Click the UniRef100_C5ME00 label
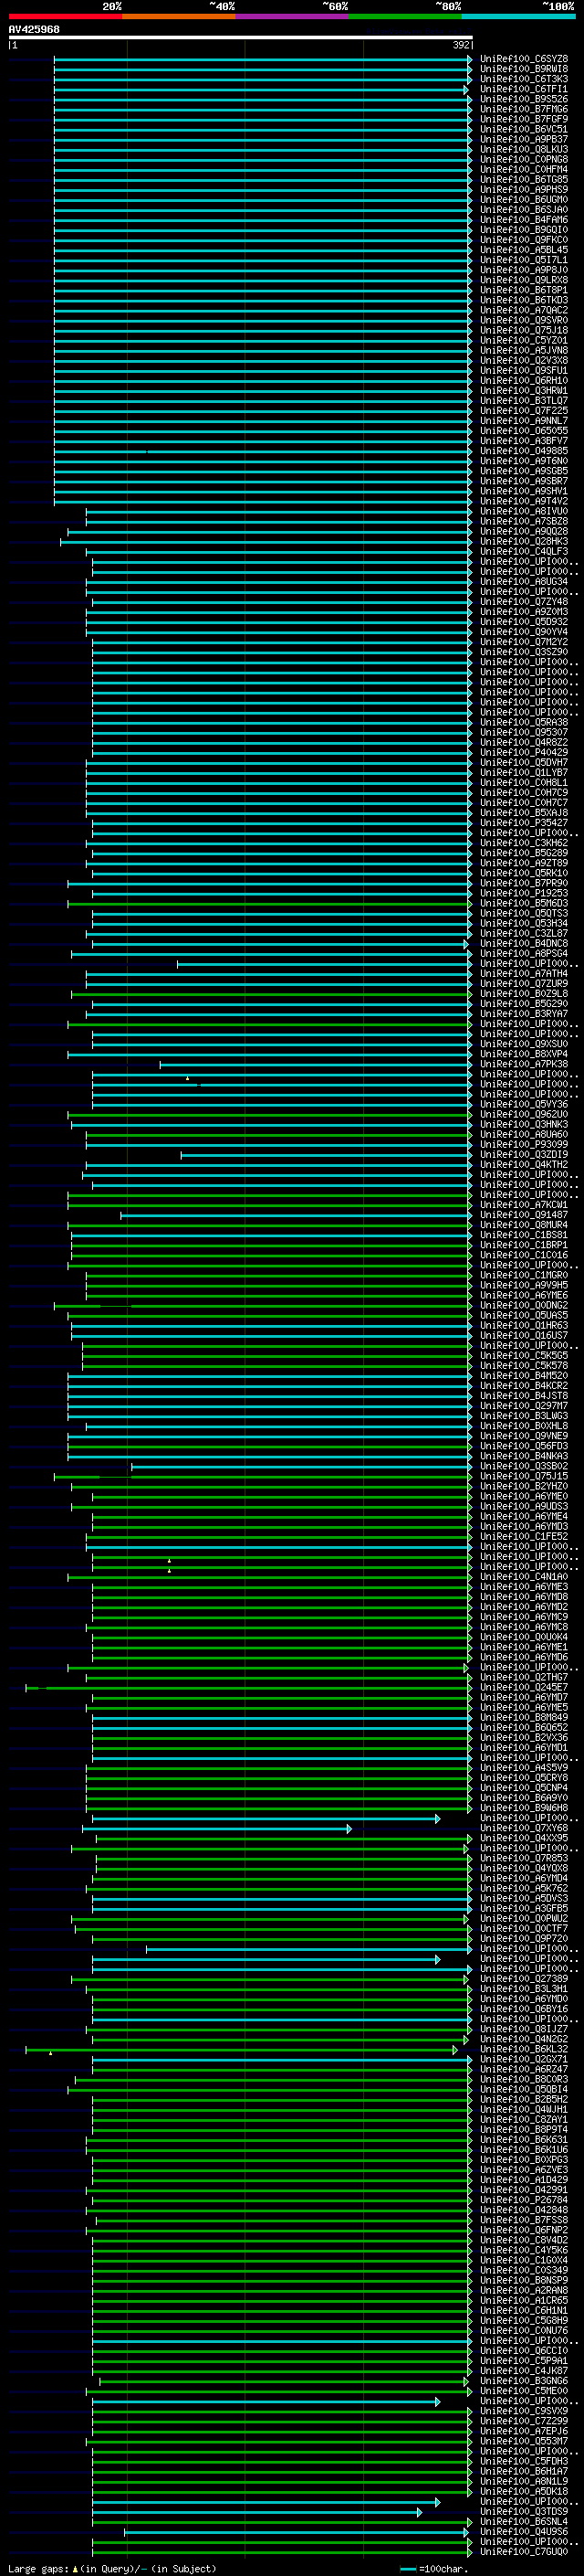The image size is (584, 2576). tap(524, 2391)
